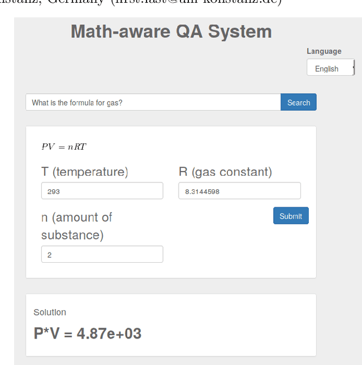Click the T (temperature) input field
Viewport: 362px width, 365px height.
[102, 191]
